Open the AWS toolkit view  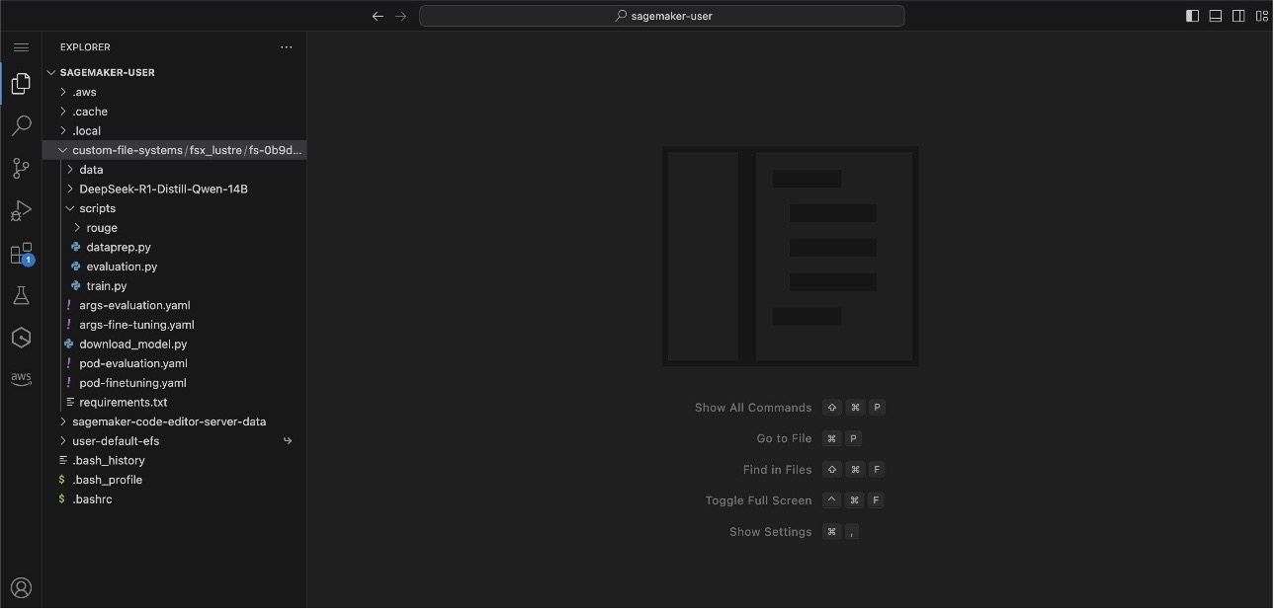21,379
